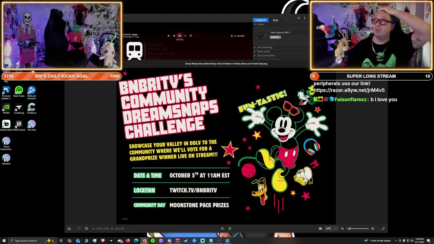Open the 62% zoom level dropdown
The image size is (434, 244).
pos(331,228)
